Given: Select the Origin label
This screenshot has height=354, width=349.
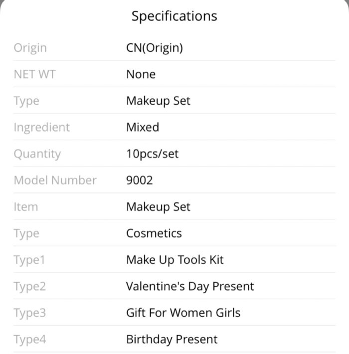Looking at the screenshot, I should coord(30,48).
